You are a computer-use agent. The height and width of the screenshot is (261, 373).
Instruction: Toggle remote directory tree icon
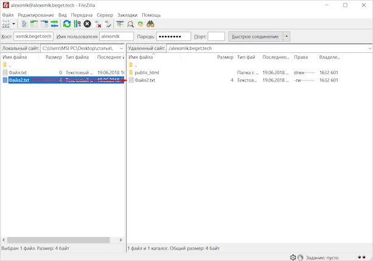tap(44, 24)
